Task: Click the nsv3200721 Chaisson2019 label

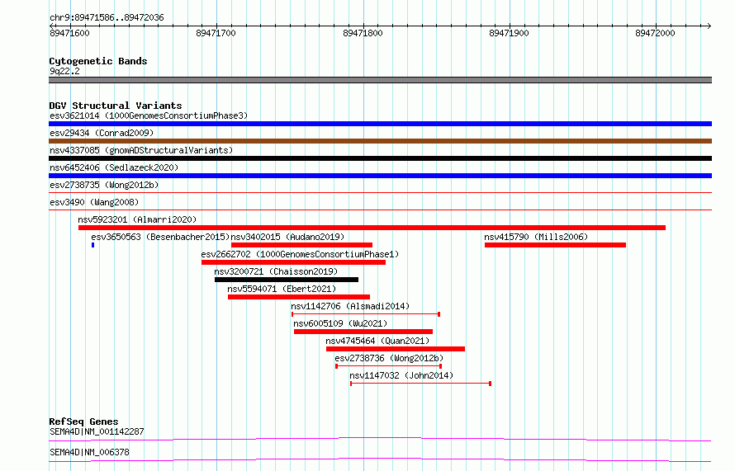Action: point(276,271)
